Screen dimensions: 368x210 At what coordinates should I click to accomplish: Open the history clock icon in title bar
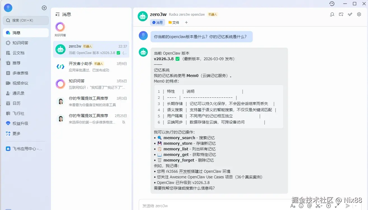(332, 4)
